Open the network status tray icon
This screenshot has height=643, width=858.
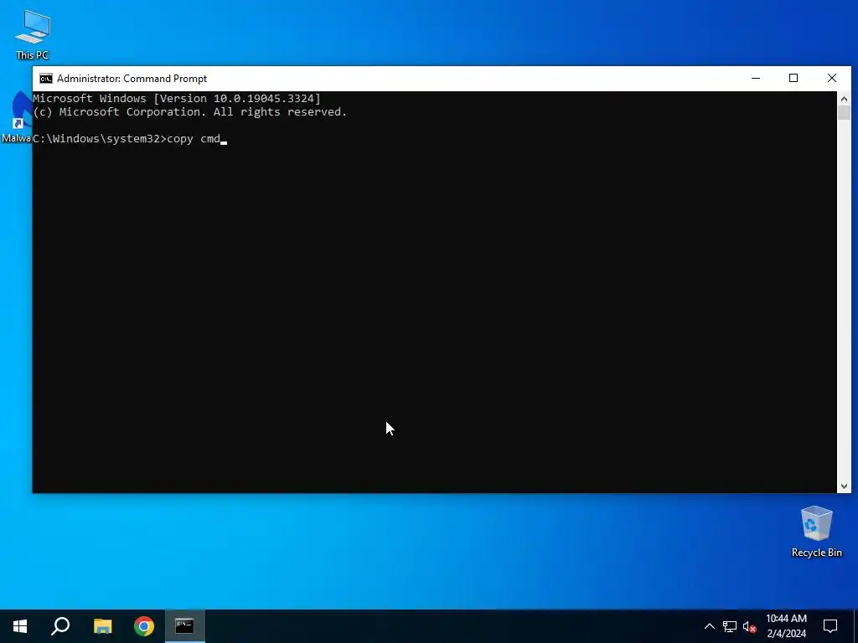730,626
